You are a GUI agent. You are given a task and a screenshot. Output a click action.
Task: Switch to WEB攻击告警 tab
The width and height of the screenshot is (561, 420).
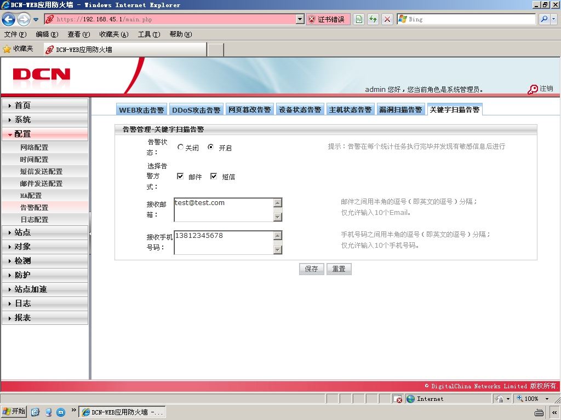[x=141, y=109]
